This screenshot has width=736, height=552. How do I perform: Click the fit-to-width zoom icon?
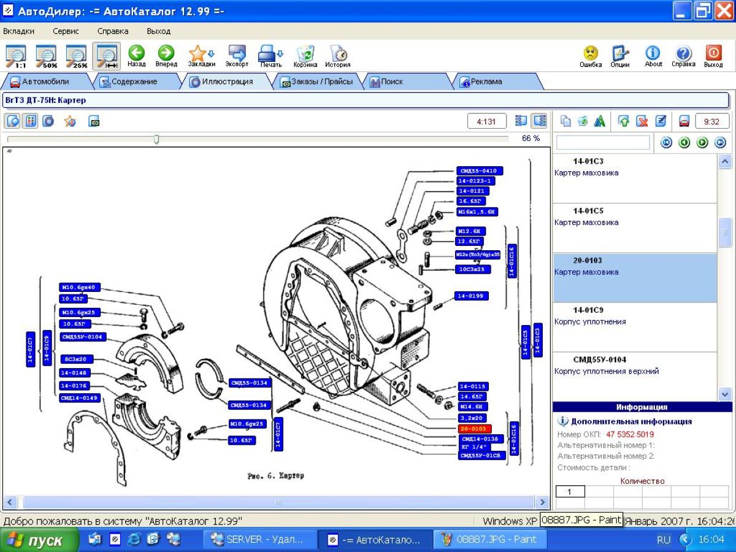107,56
